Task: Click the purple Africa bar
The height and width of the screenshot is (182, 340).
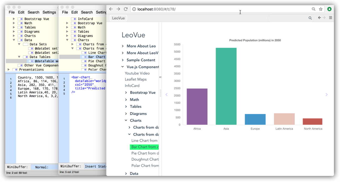Action: 197,107
